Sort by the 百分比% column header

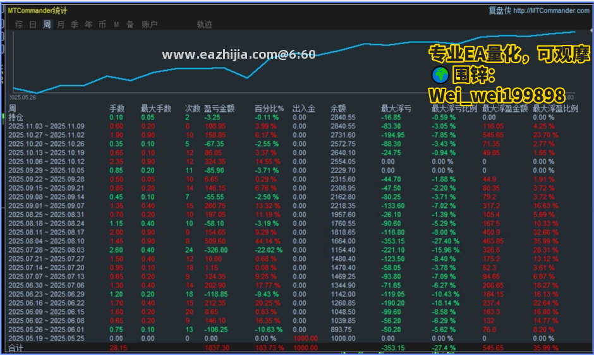point(269,109)
